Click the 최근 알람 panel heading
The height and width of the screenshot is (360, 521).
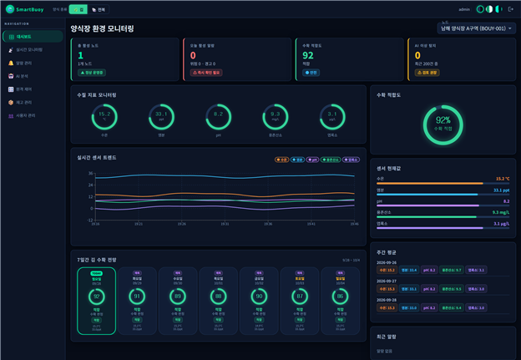[386, 337]
